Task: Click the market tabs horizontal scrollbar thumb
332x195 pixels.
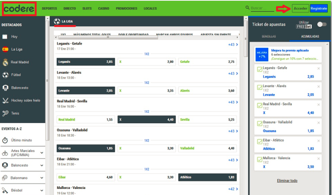Action: tap(108, 37)
